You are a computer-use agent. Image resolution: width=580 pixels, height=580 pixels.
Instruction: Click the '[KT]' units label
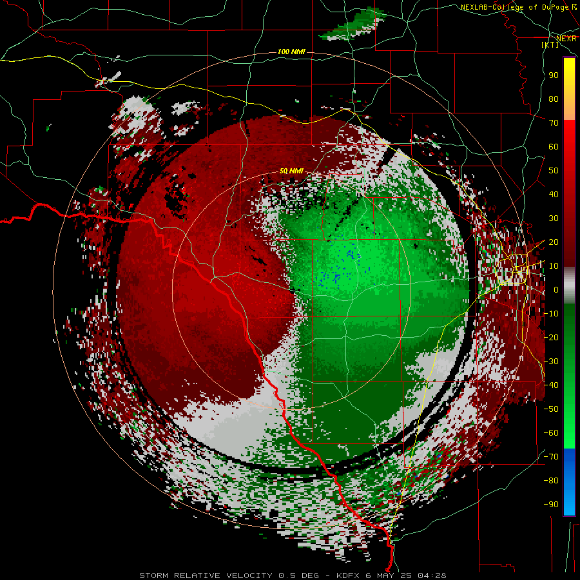click(x=550, y=44)
